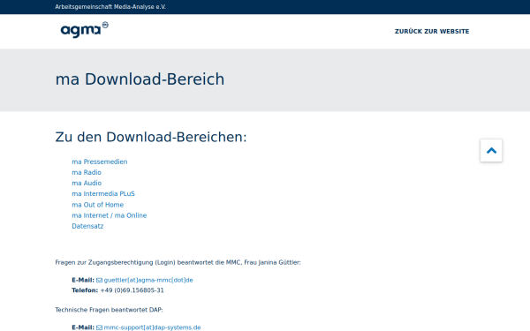530x331 pixels.
Task: Click the Zu den Download-Bereichen heading
Action: (151, 137)
